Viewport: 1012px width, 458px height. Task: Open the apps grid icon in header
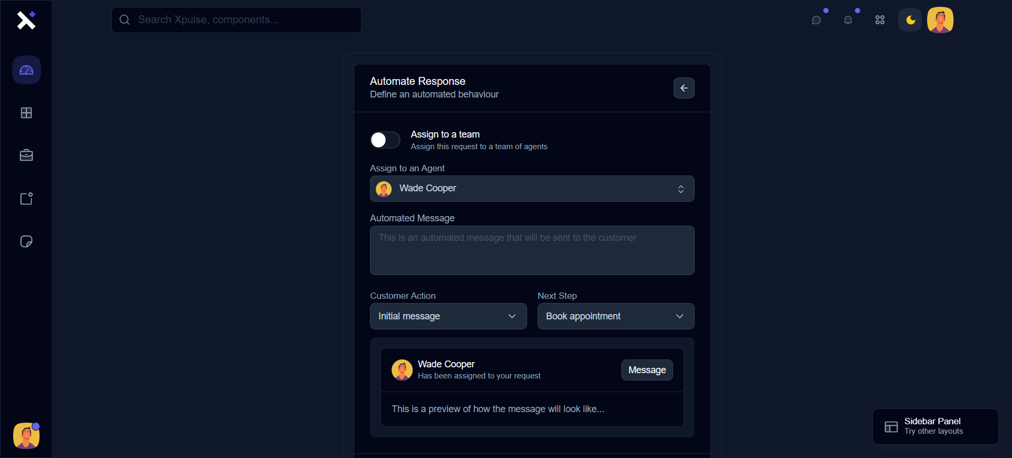[880, 20]
